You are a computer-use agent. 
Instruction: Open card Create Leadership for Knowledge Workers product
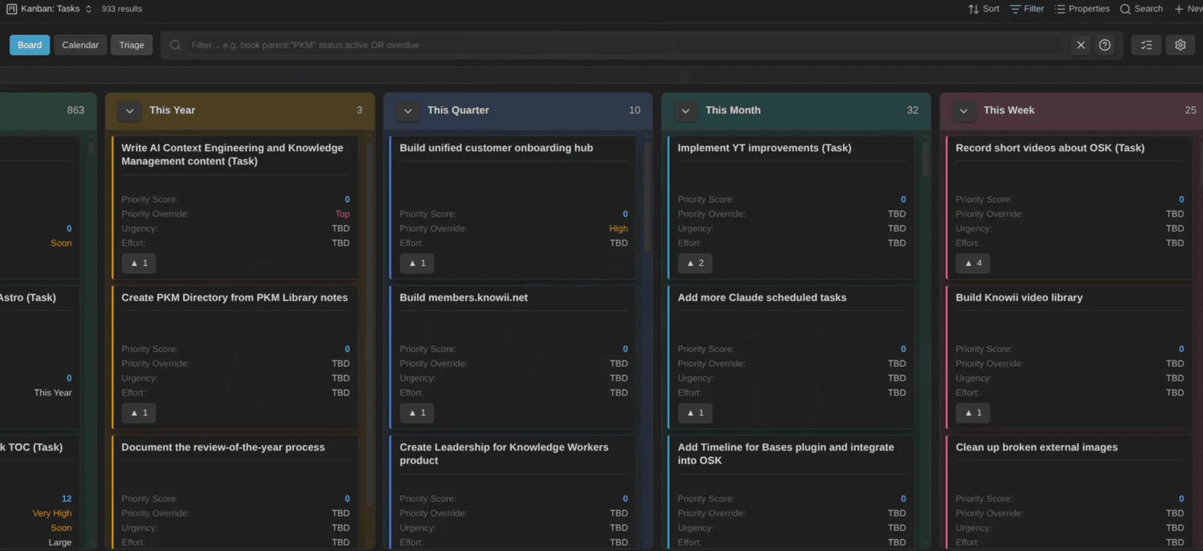point(503,454)
